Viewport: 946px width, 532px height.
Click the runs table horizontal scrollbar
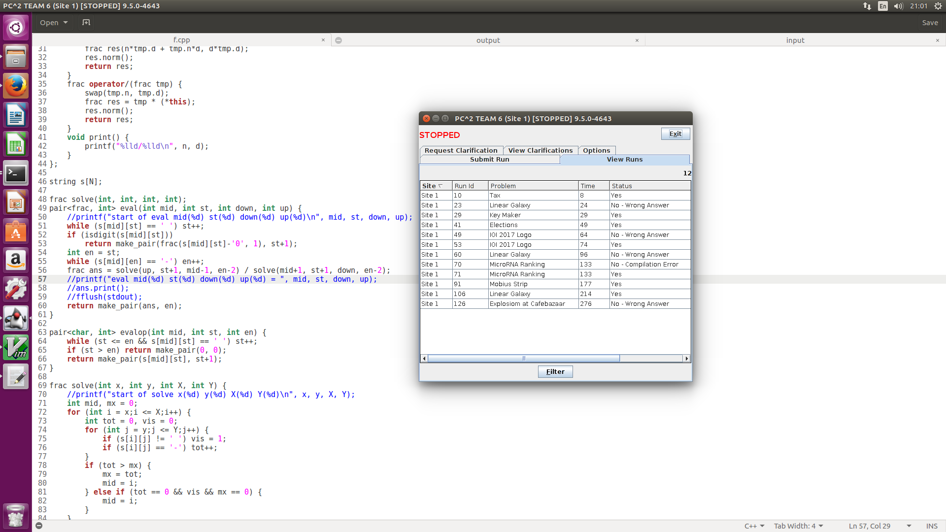pos(523,359)
